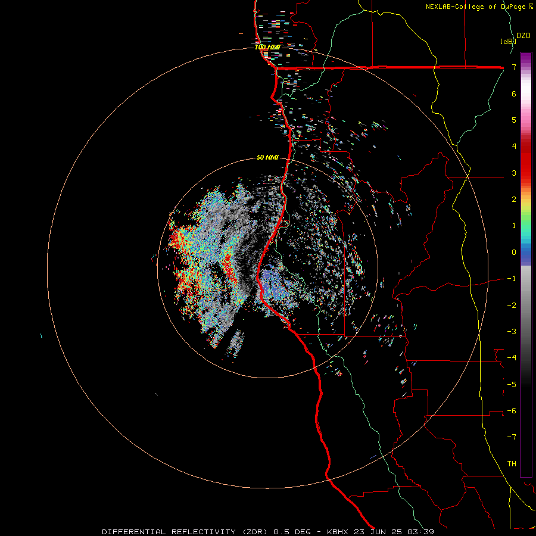The height and width of the screenshot is (536, 536).
Task: Select the 50 NMI range ring label
Action: (267, 157)
